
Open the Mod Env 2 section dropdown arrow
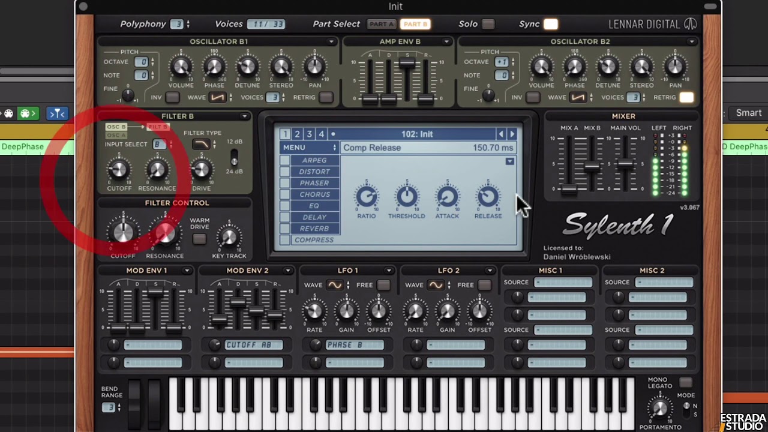(x=288, y=271)
